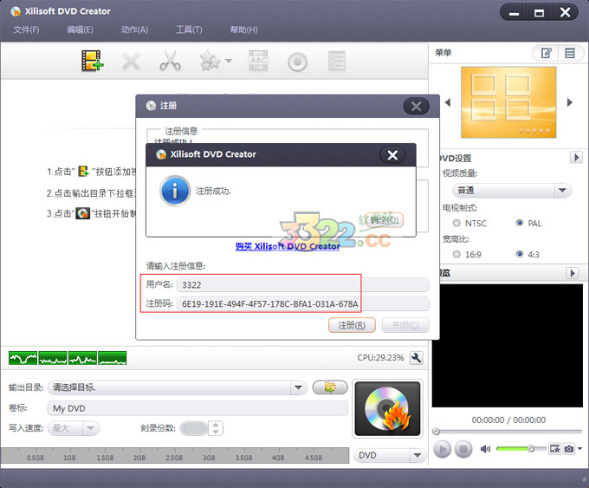Open snapshot options dropdown arrow

pos(580,448)
